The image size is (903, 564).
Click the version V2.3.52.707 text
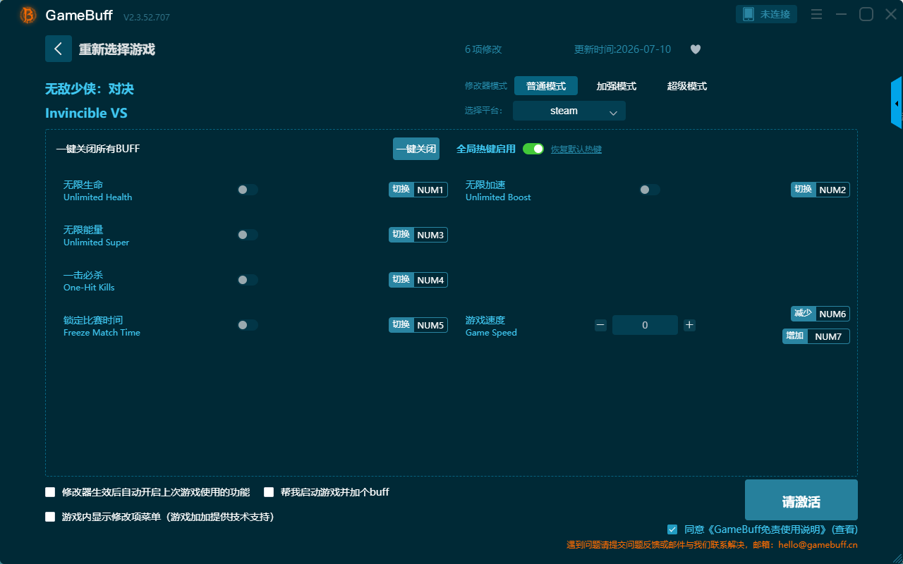click(x=147, y=17)
